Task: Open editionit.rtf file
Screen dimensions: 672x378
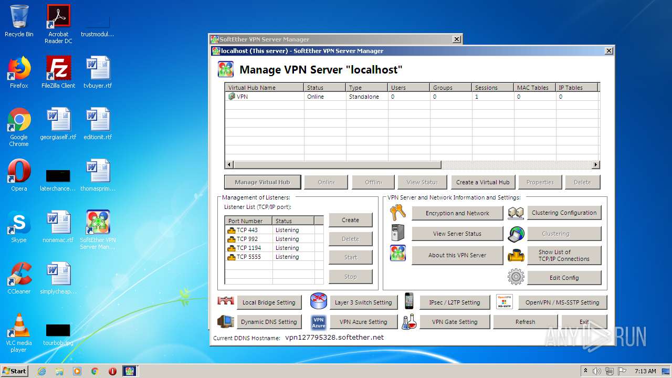Action: (98, 124)
